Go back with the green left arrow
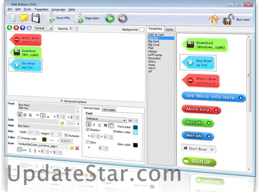 click(x=109, y=18)
